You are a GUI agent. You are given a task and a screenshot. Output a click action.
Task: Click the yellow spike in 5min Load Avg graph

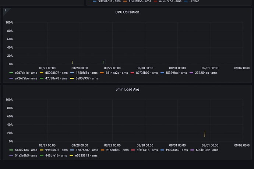[205, 134]
